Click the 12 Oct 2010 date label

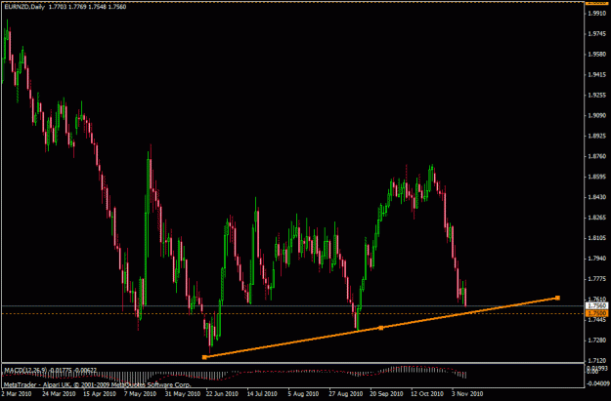click(x=426, y=393)
